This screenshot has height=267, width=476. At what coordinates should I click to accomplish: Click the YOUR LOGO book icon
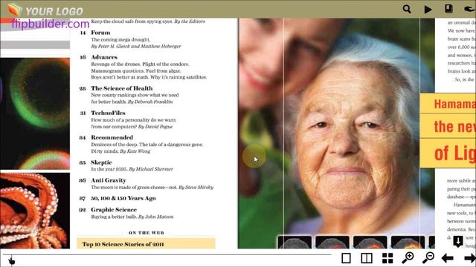point(14,10)
